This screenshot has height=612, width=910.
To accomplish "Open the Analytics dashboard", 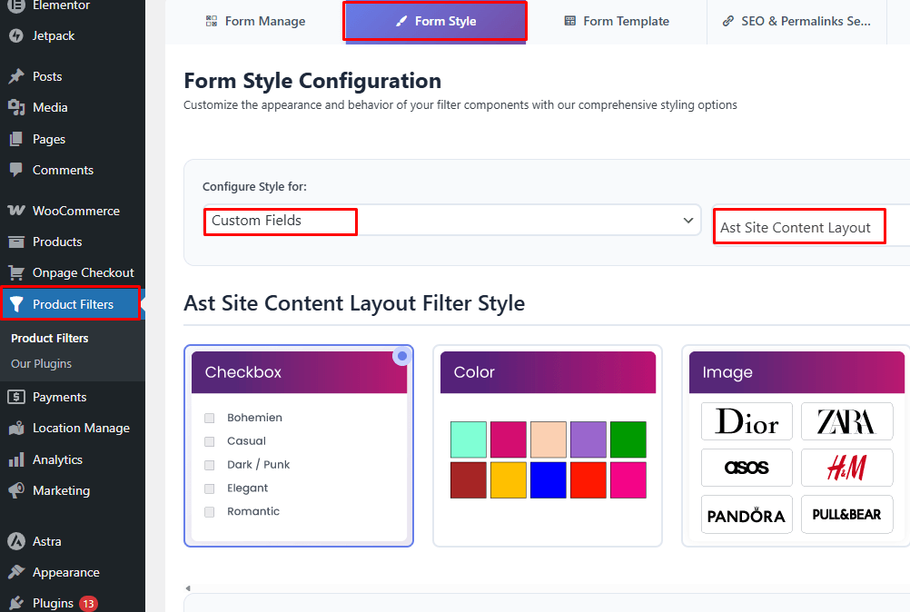I will point(56,459).
